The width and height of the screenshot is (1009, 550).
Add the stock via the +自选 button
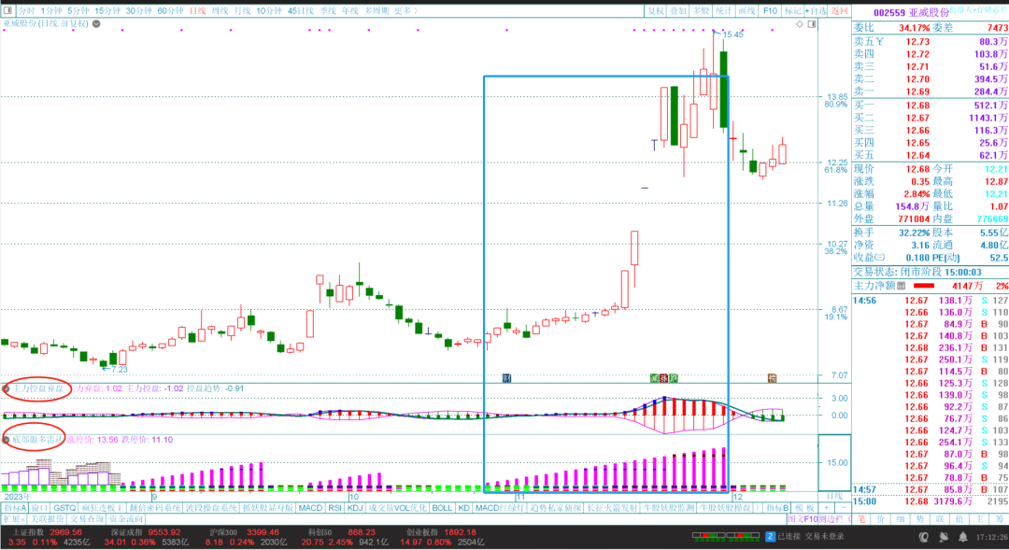pos(816,10)
